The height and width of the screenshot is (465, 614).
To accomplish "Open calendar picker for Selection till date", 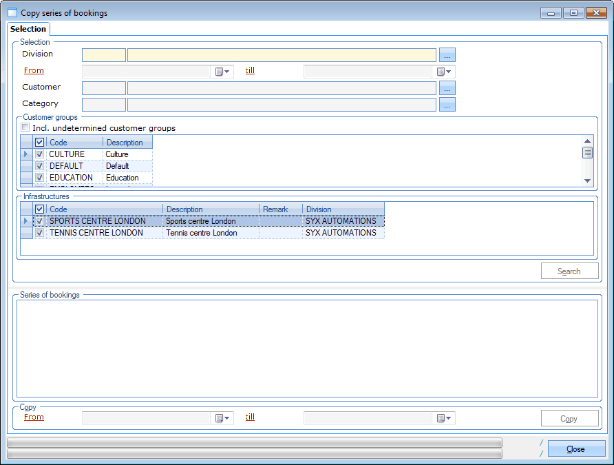I will (444, 72).
